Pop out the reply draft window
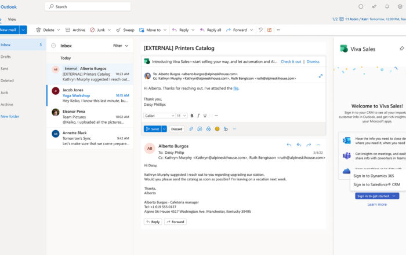406x255 pixels. point(321,76)
